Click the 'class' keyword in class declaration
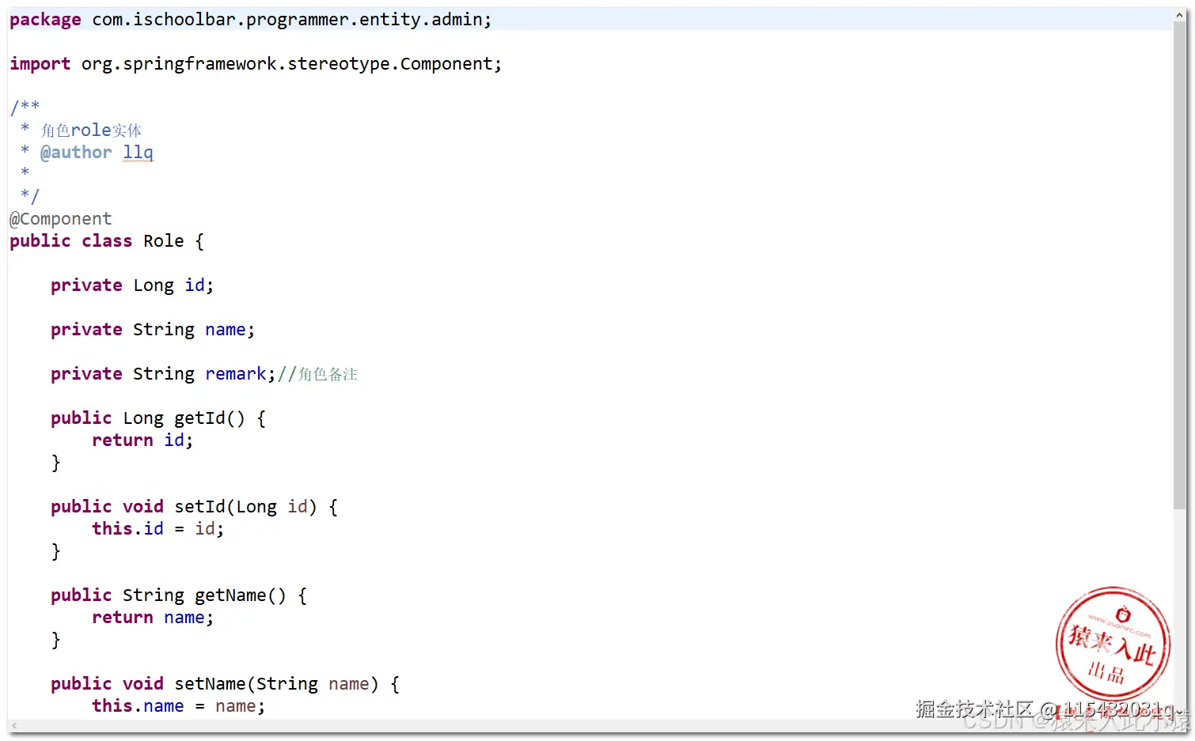1195x741 pixels. pyautogui.click(x=107, y=241)
